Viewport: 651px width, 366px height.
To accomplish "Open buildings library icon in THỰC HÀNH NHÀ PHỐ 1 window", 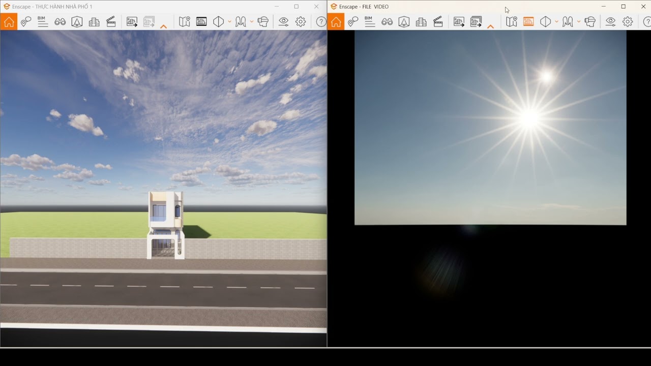I will click(x=94, y=22).
